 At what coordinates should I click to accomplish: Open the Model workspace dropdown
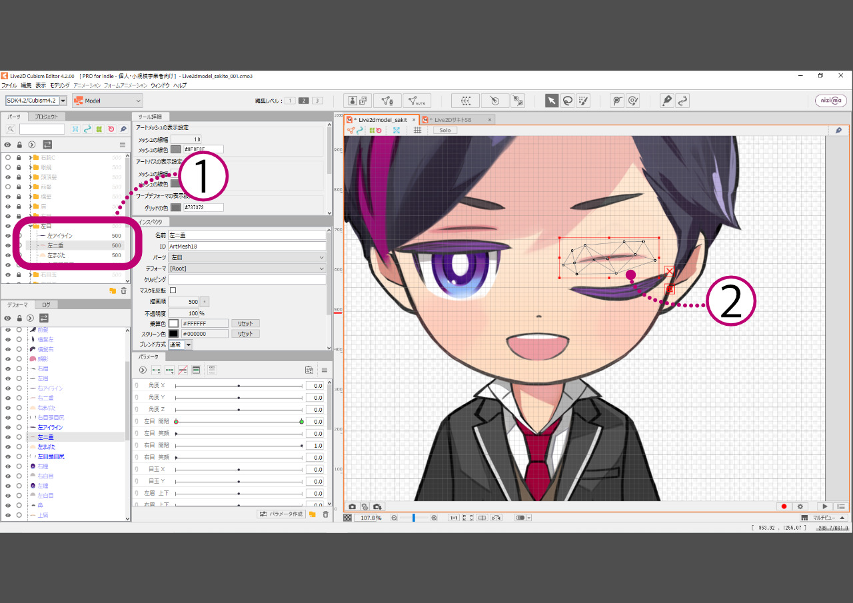tap(107, 101)
